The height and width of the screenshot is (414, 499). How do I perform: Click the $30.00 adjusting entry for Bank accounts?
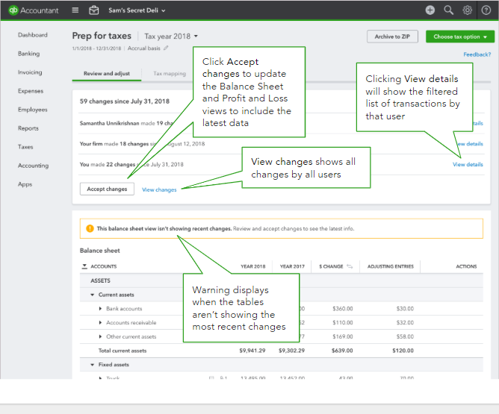[405, 309]
